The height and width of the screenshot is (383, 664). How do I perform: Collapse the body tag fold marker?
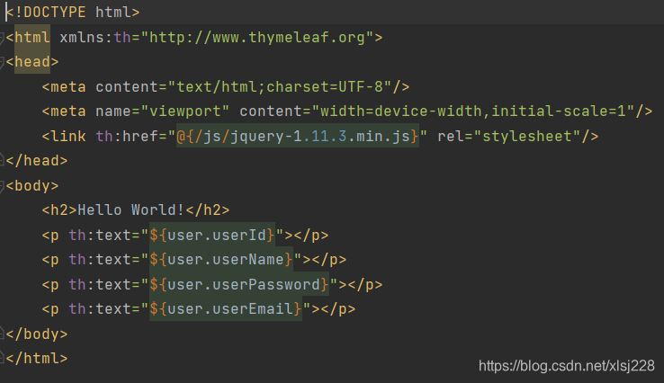click(x=2, y=186)
